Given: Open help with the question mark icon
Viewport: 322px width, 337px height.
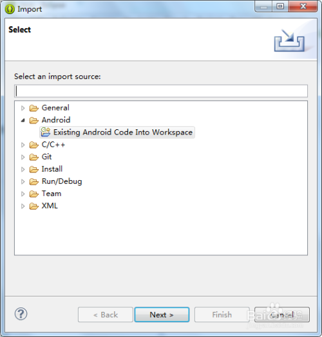Looking at the screenshot, I should [x=21, y=314].
